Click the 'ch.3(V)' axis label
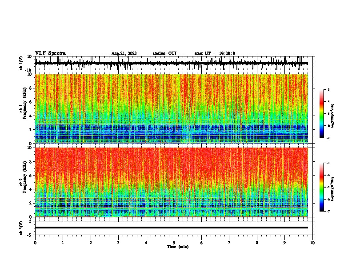Viewport: 352px width, 272px height. pyautogui.click(x=21, y=228)
